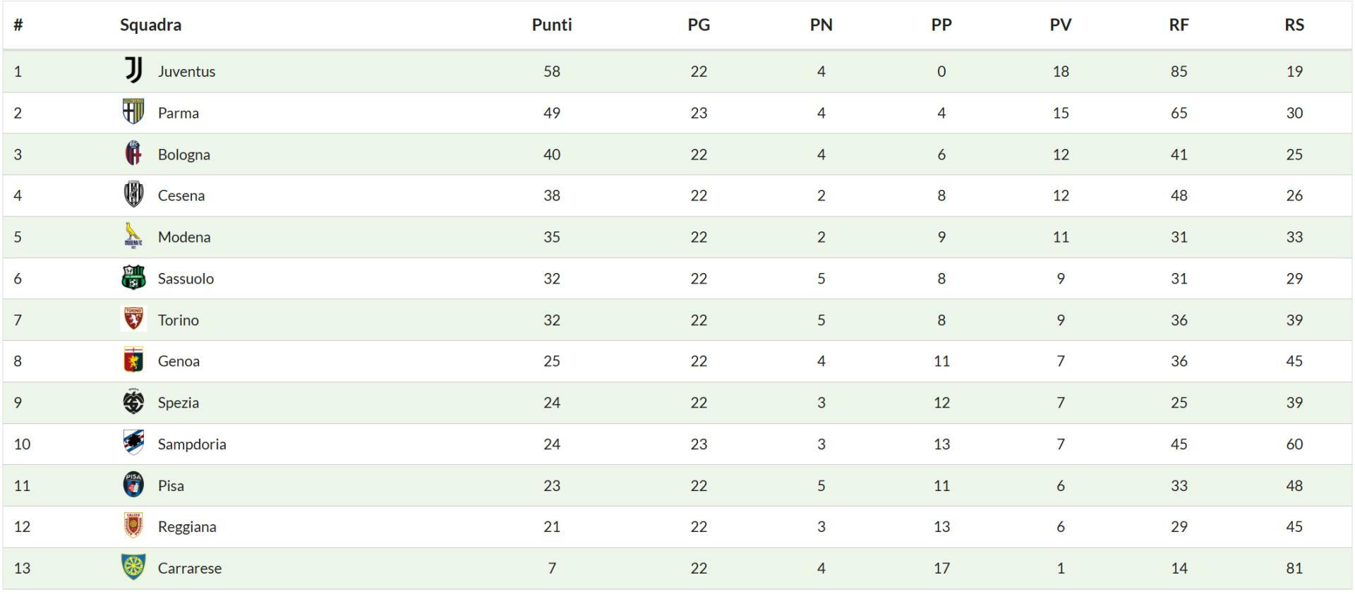Viewport: 1355px width, 594px height.
Task: Select the Sampdoria crest icon
Action: point(133,443)
